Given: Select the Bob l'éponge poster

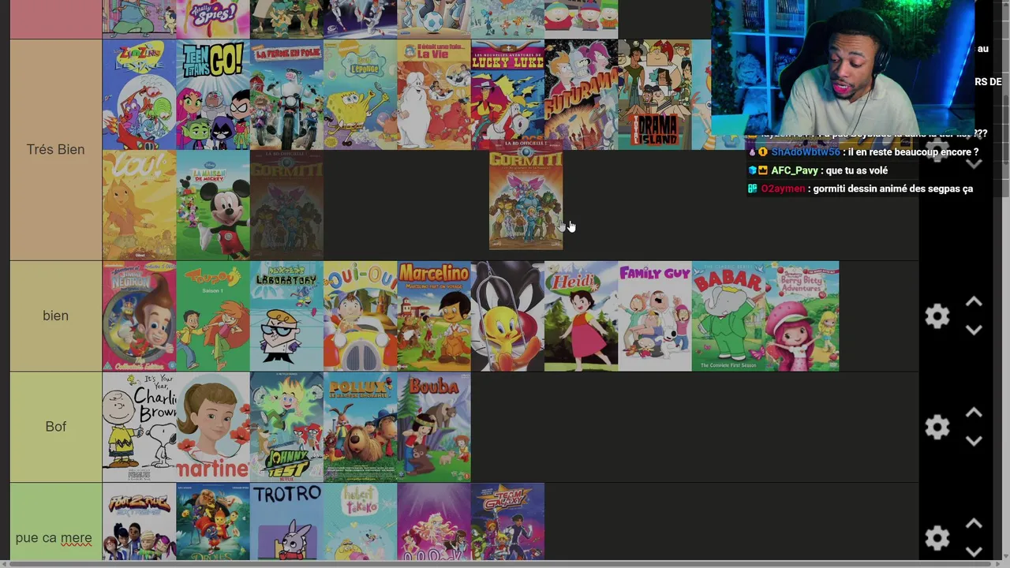Looking at the screenshot, I should click(x=361, y=95).
